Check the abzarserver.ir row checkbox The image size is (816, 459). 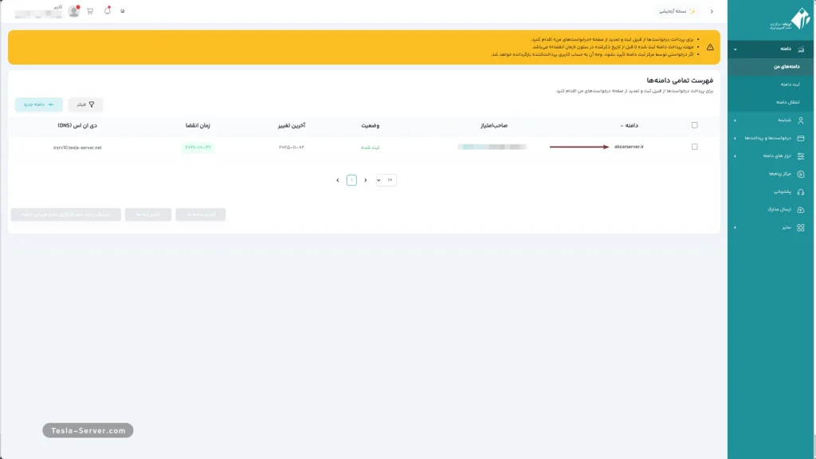point(695,147)
